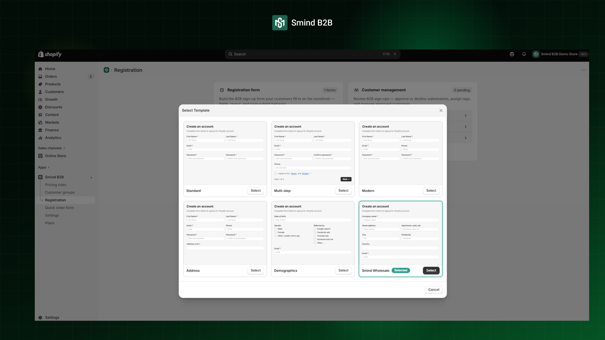Click the Customers person icon
Screen dimensions: 605x340
[40, 91]
